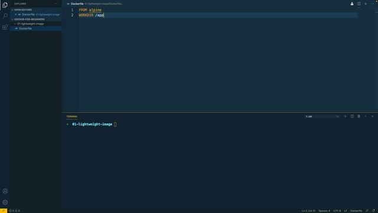Maximize the terminal panel with chevron
The image size is (378, 213).
(x=366, y=117)
